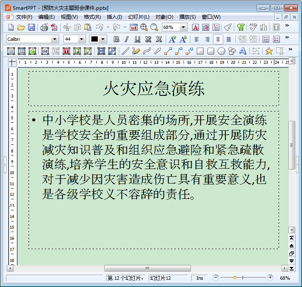Click the vertical scrollbar thumb
The image size is (302, 287).
(x=292, y=145)
